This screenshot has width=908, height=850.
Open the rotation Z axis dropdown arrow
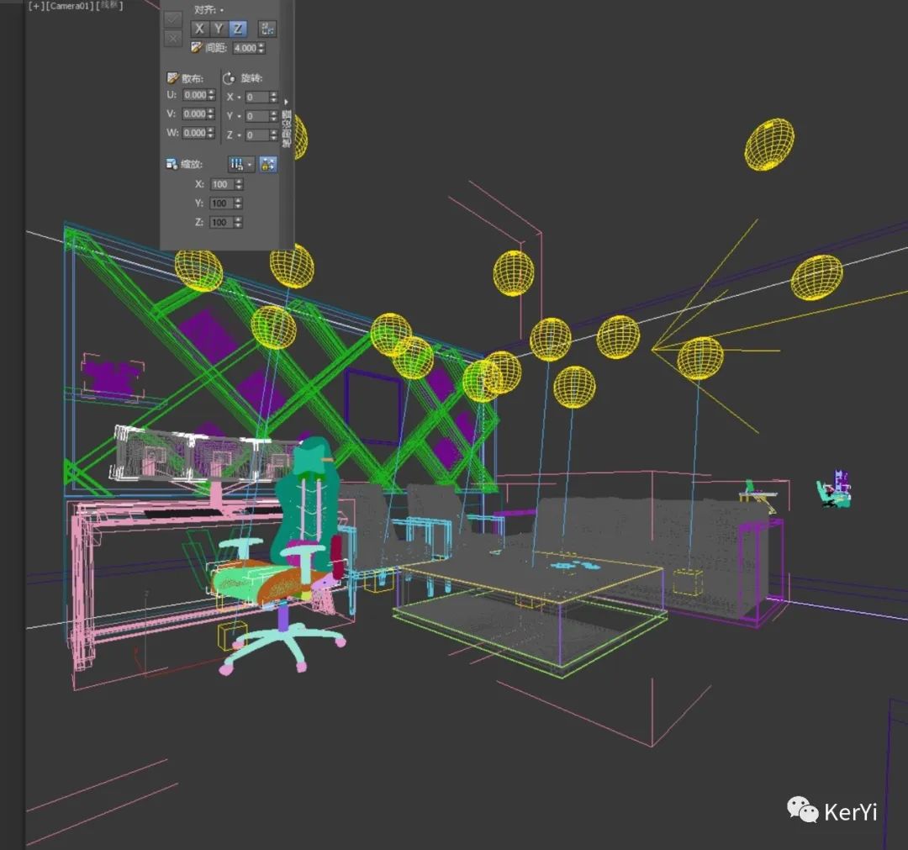pyautogui.click(x=239, y=135)
